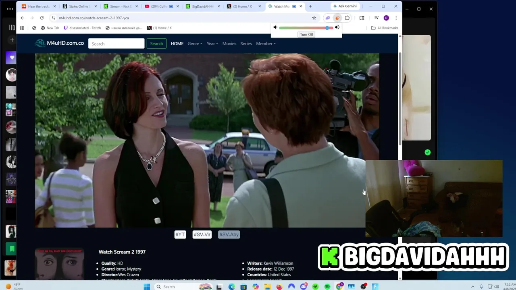Open Firefox from the taskbar

[279, 287]
